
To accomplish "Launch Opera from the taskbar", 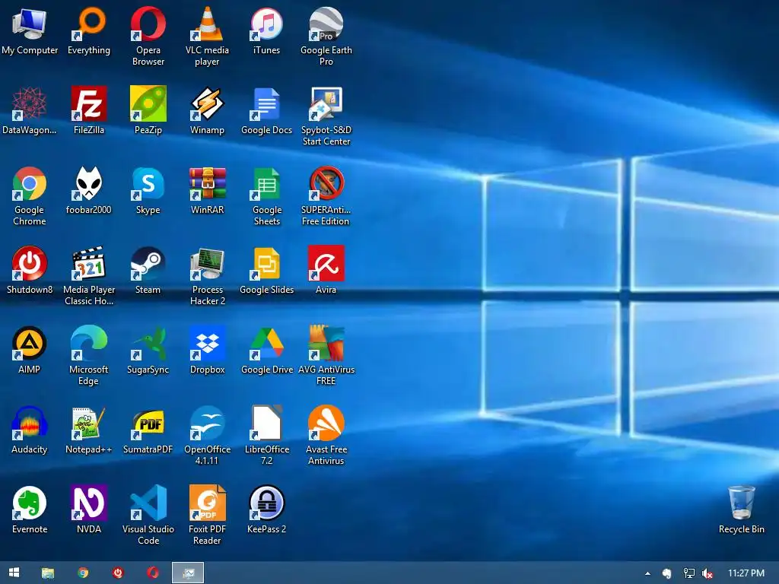I will [152, 573].
